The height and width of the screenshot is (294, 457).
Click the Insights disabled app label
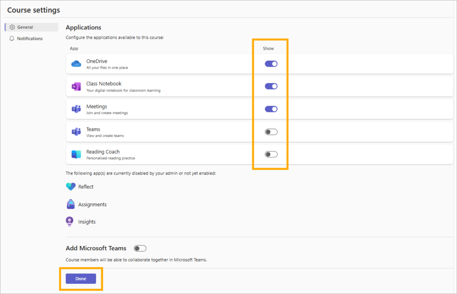87,222
